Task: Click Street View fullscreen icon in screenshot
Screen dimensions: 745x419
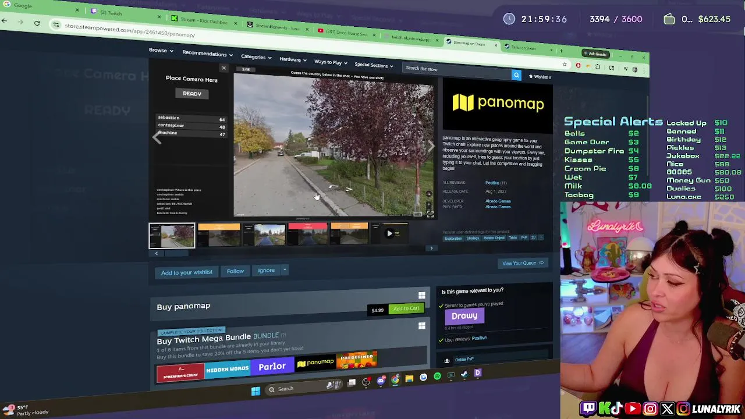Action: [x=430, y=213]
